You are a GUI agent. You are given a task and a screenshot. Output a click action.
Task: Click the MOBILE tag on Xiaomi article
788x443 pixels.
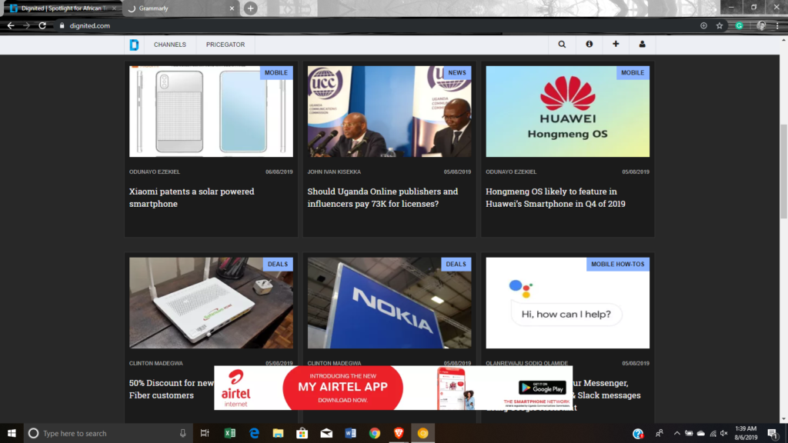point(276,73)
